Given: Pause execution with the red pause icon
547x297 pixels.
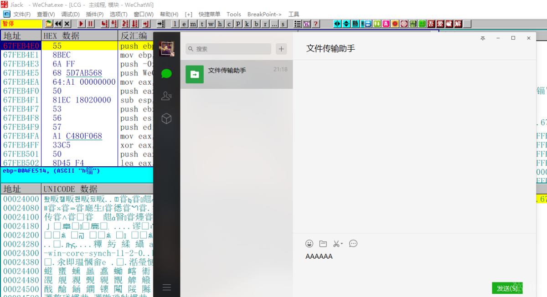Looking at the screenshot, I should (x=90, y=24).
